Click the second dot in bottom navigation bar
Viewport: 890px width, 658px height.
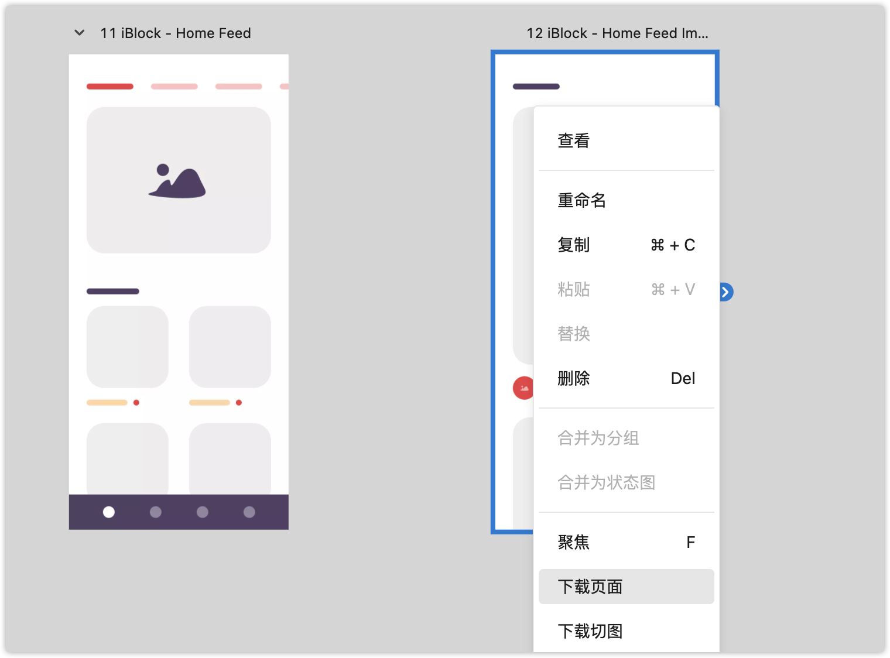[x=156, y=512]
